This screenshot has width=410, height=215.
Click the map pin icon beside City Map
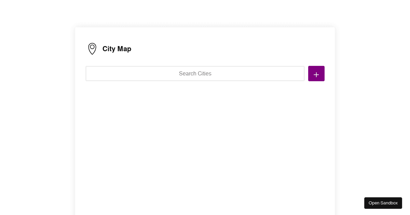(x=92, y=49)
